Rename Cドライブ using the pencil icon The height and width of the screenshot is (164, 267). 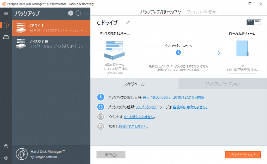tap(128, 23)
